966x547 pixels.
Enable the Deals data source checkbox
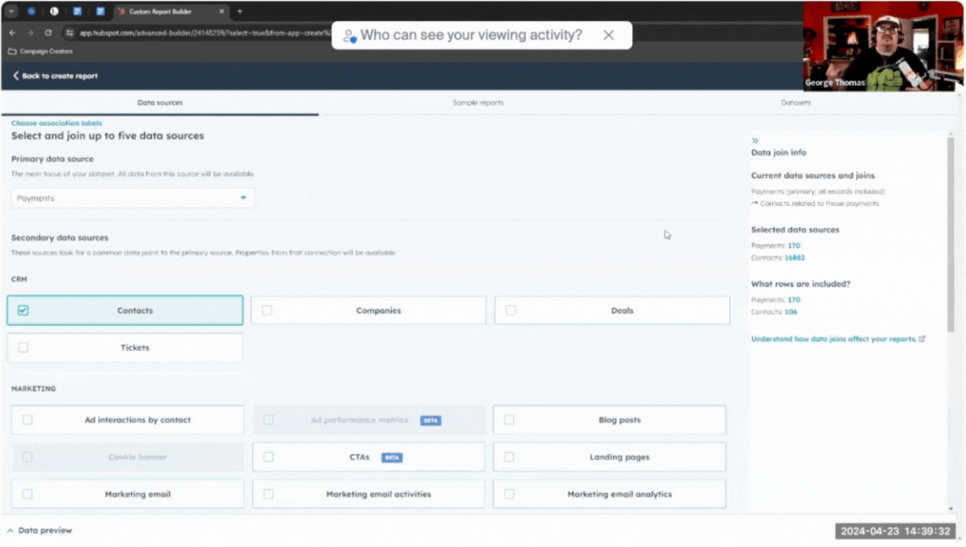[x=510, y=311]
